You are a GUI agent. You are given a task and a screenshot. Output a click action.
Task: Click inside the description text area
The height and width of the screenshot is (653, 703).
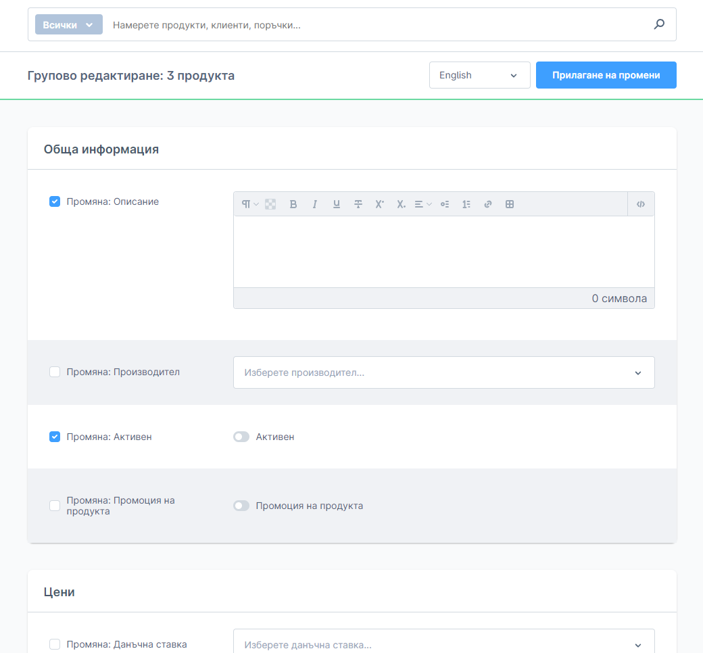tap(443, 251)
